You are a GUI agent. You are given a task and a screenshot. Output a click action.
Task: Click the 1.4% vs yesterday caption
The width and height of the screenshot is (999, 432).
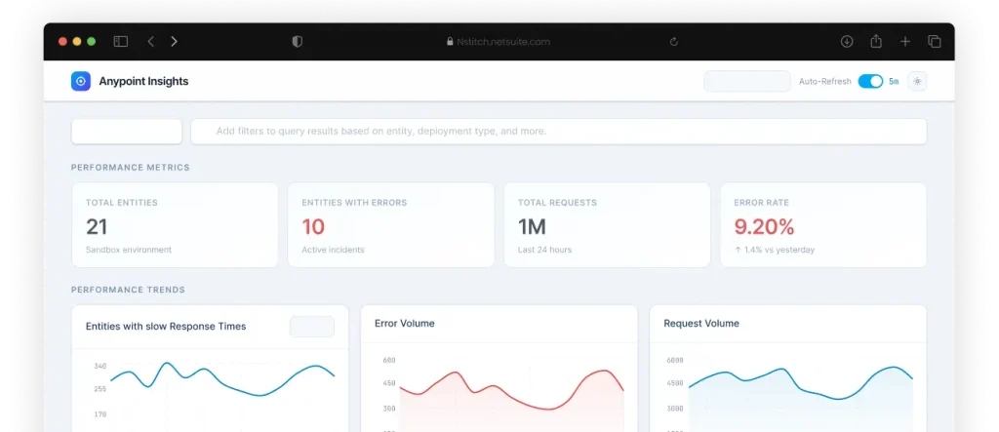click(774, 250)
